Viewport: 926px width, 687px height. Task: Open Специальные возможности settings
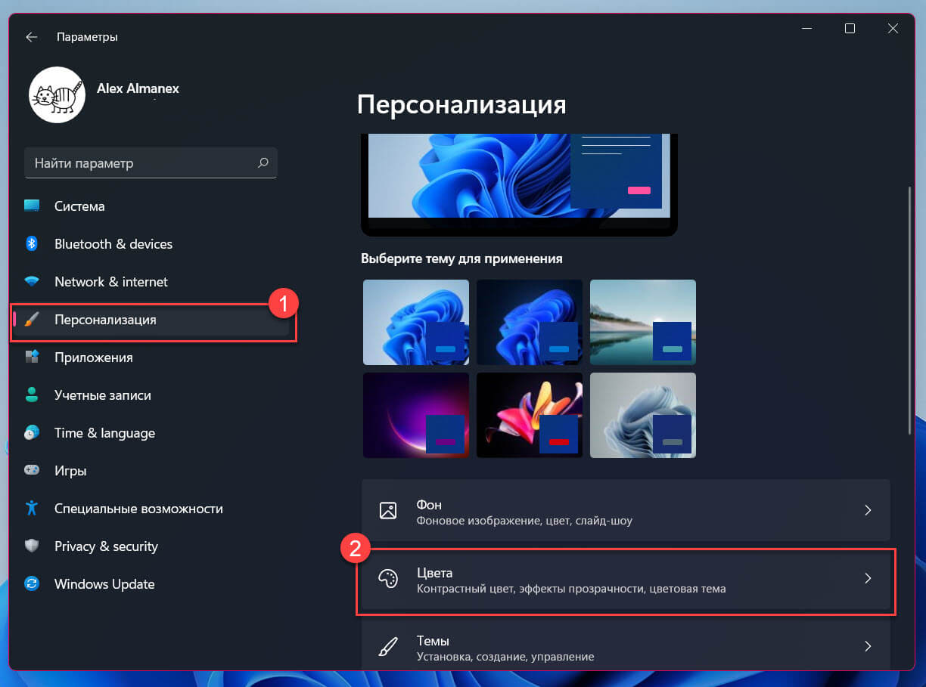click(152, 509)
